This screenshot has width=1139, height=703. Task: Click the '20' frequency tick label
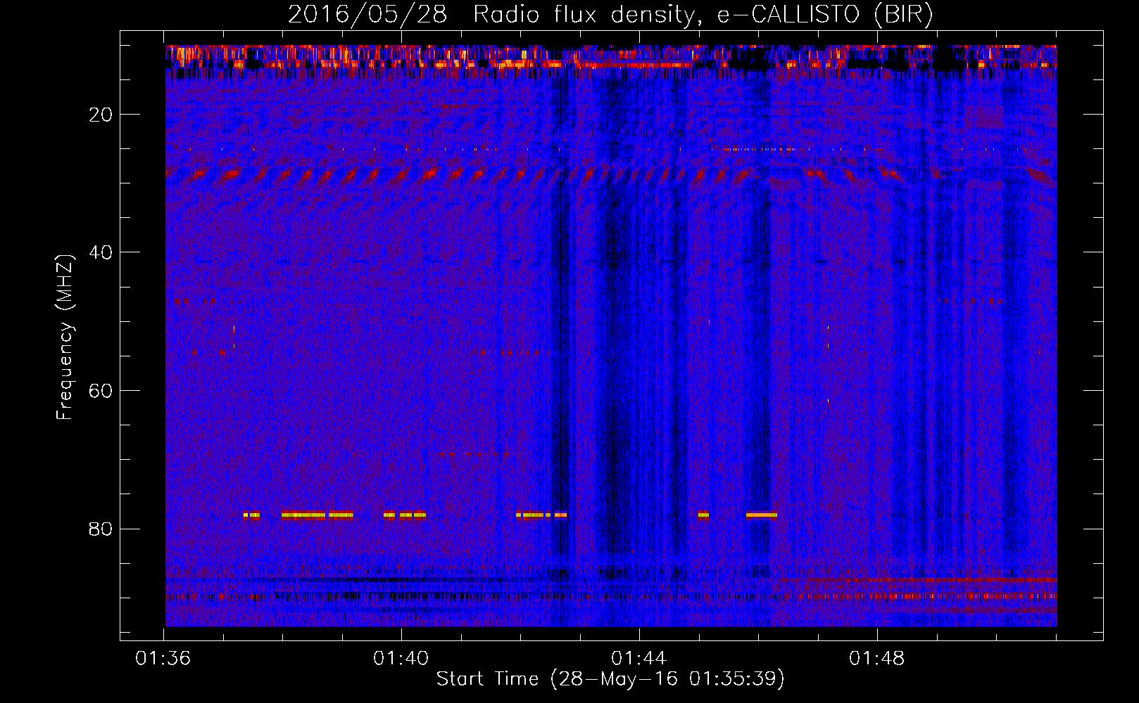[101, 115]
